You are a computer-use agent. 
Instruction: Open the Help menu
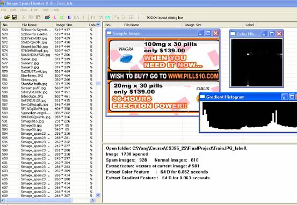tap(56, 10)
